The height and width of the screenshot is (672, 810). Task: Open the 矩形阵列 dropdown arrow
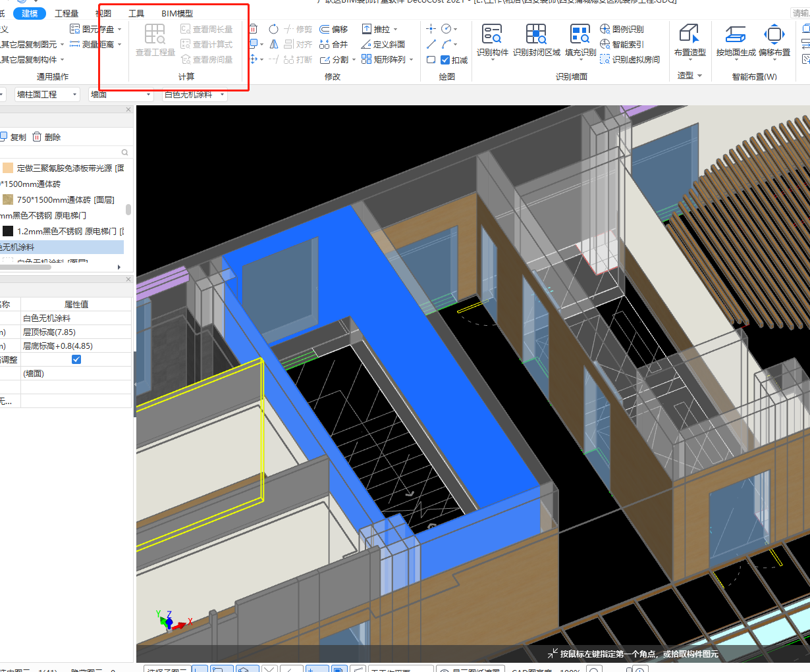[411, 59]
